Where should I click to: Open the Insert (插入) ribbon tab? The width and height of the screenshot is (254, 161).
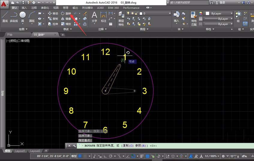coord(24,8)
